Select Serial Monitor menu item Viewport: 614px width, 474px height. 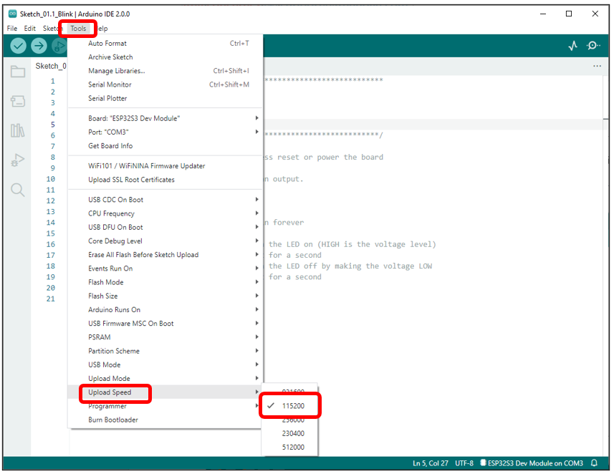165,84
